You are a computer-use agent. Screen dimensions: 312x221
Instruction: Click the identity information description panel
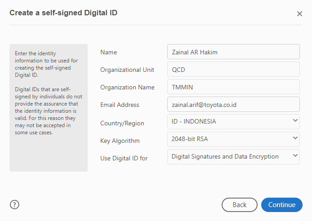(49, 107)
